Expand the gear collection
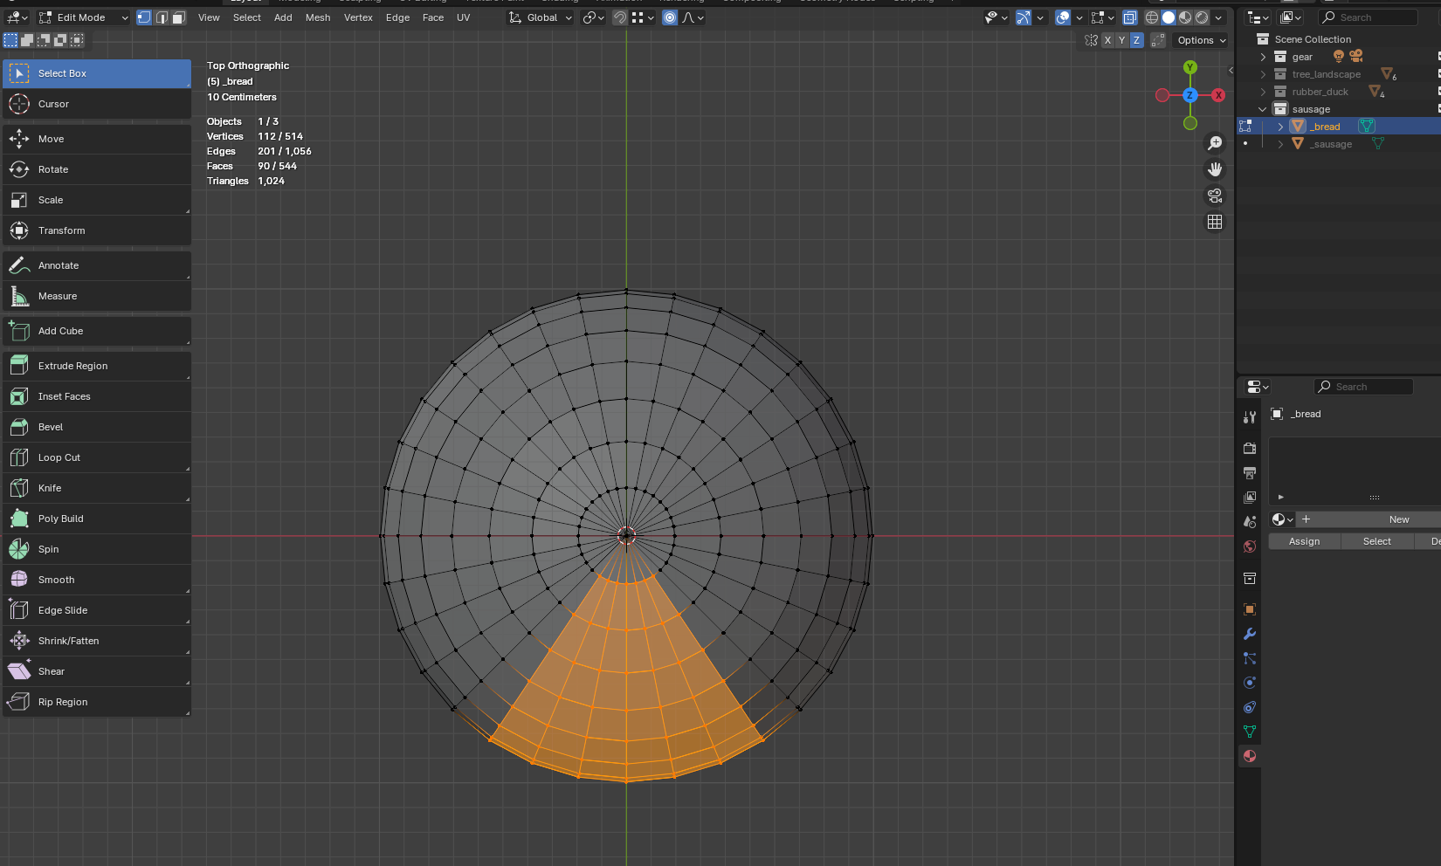The height and width of the screenshot is (866, 1441). (1263, 57)
